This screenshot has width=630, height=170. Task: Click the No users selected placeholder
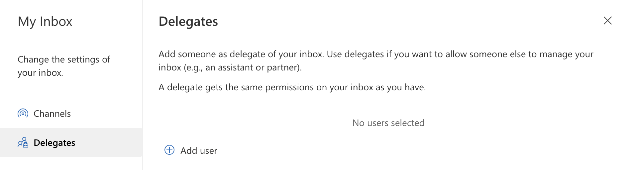(388, 123)
